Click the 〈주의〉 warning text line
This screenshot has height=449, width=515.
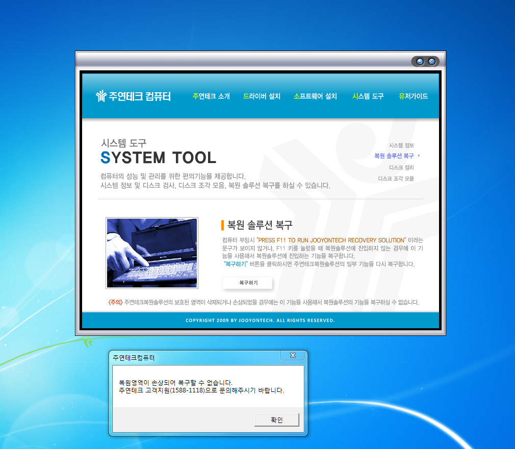tap(264, 302)
